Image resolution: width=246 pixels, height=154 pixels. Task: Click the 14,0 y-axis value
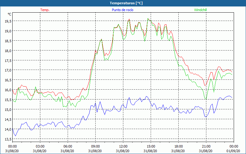click(x=8, y=129)
